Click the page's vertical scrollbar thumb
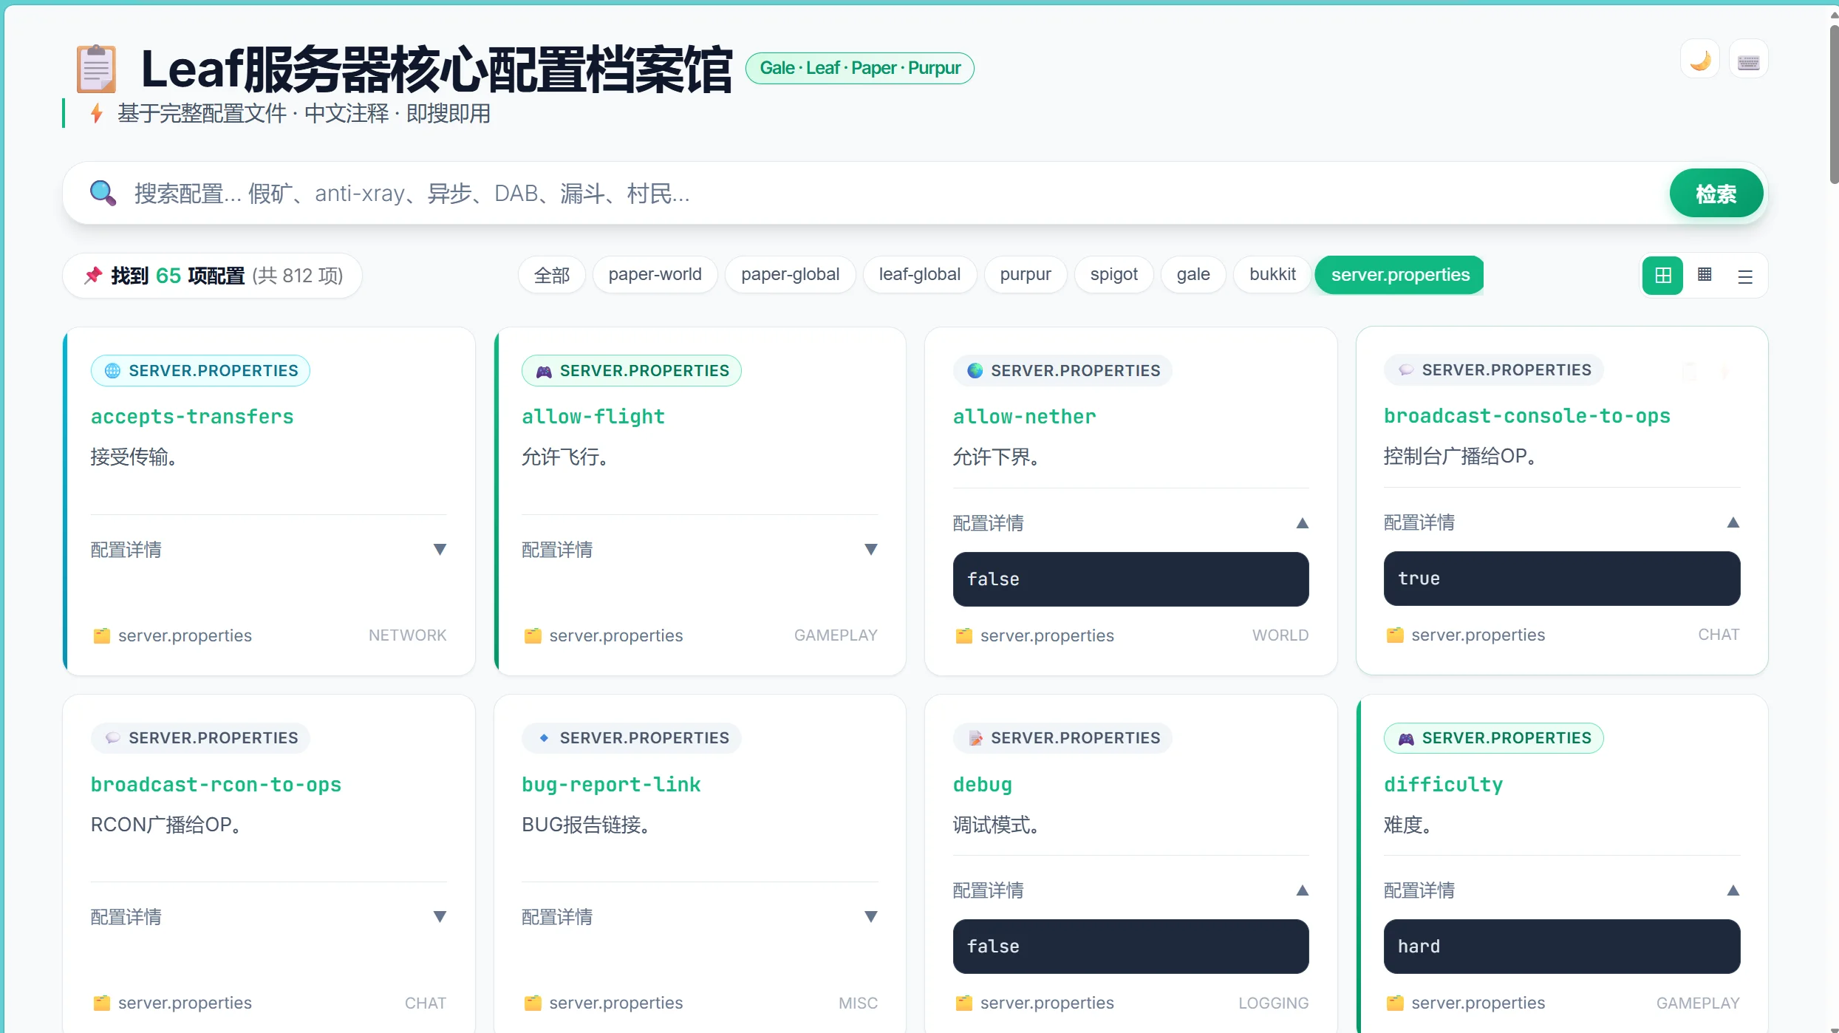 pos(1834,103)
